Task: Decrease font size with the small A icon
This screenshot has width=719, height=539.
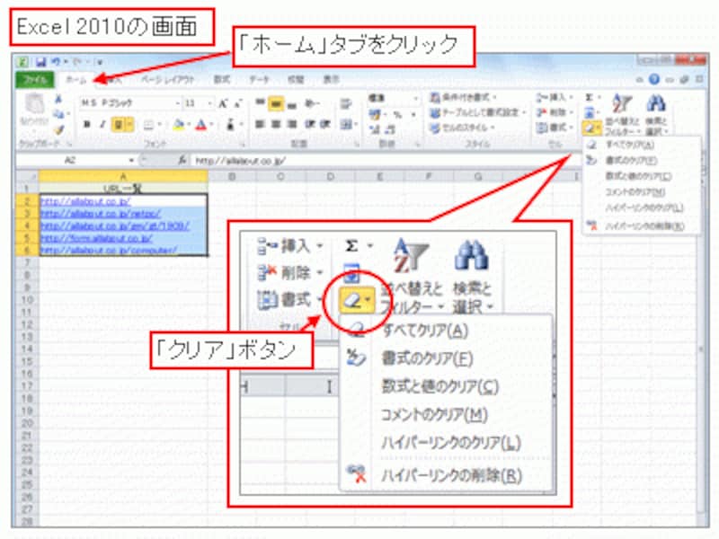Action: 238,104
